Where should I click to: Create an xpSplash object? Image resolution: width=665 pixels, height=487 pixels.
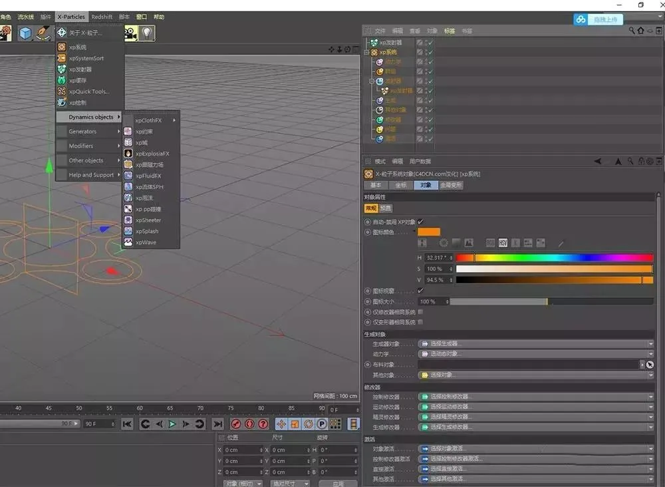(147, 232)
